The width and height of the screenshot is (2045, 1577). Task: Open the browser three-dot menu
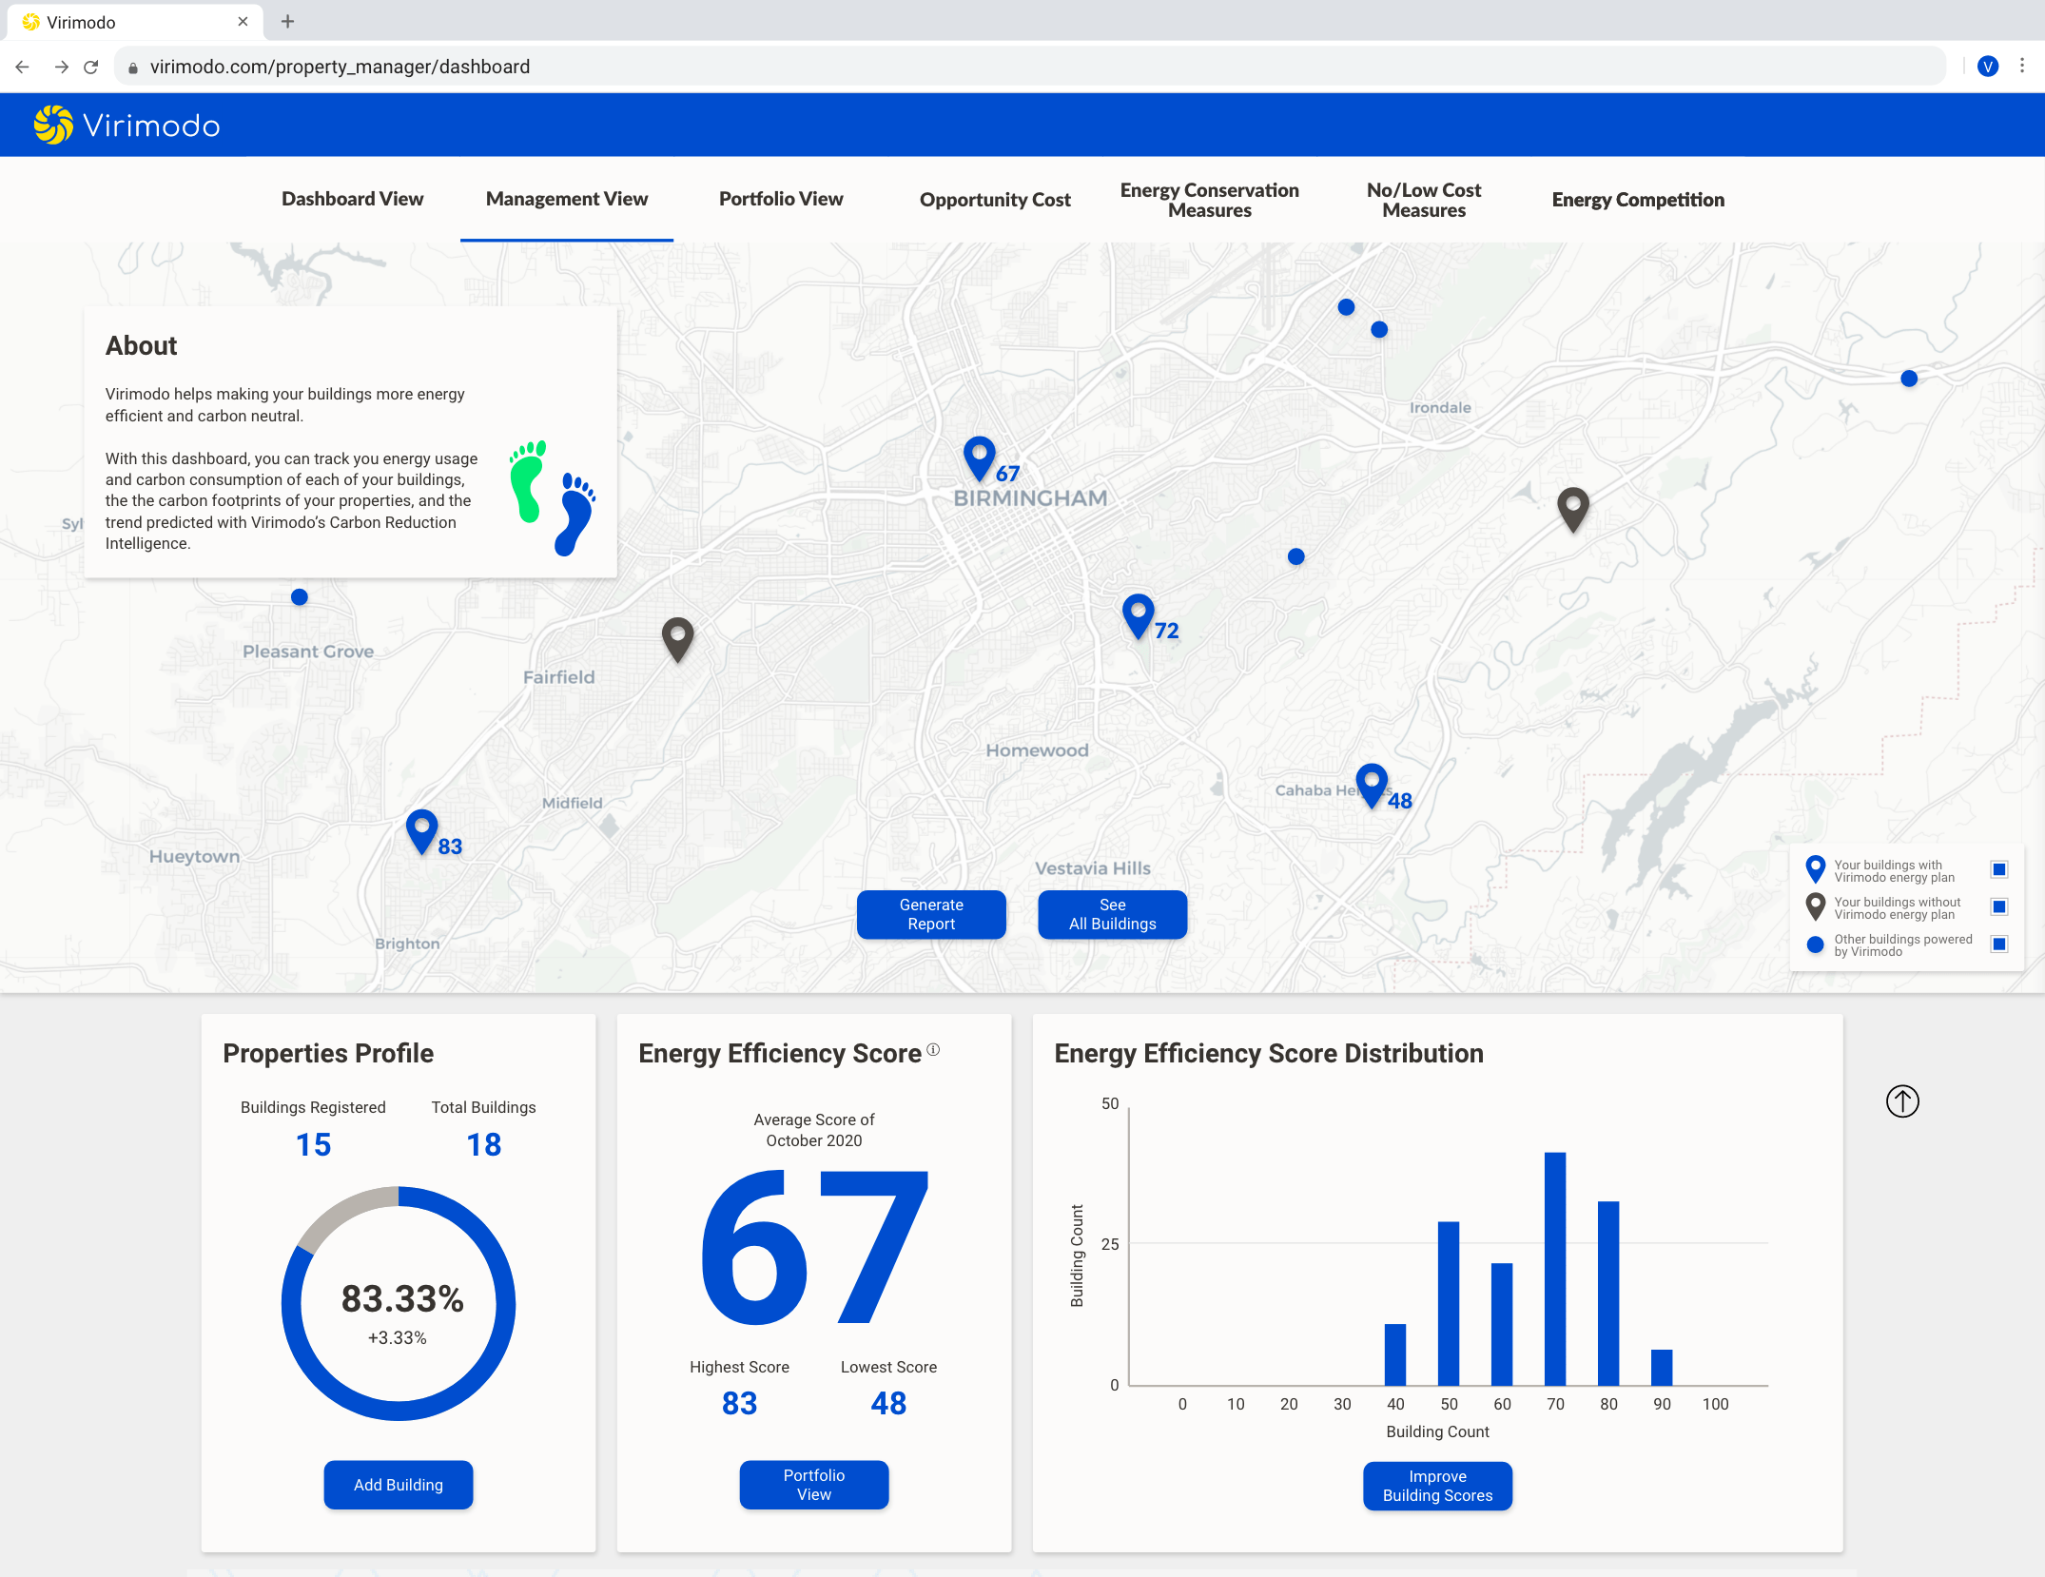click(x=2022, y=67)
